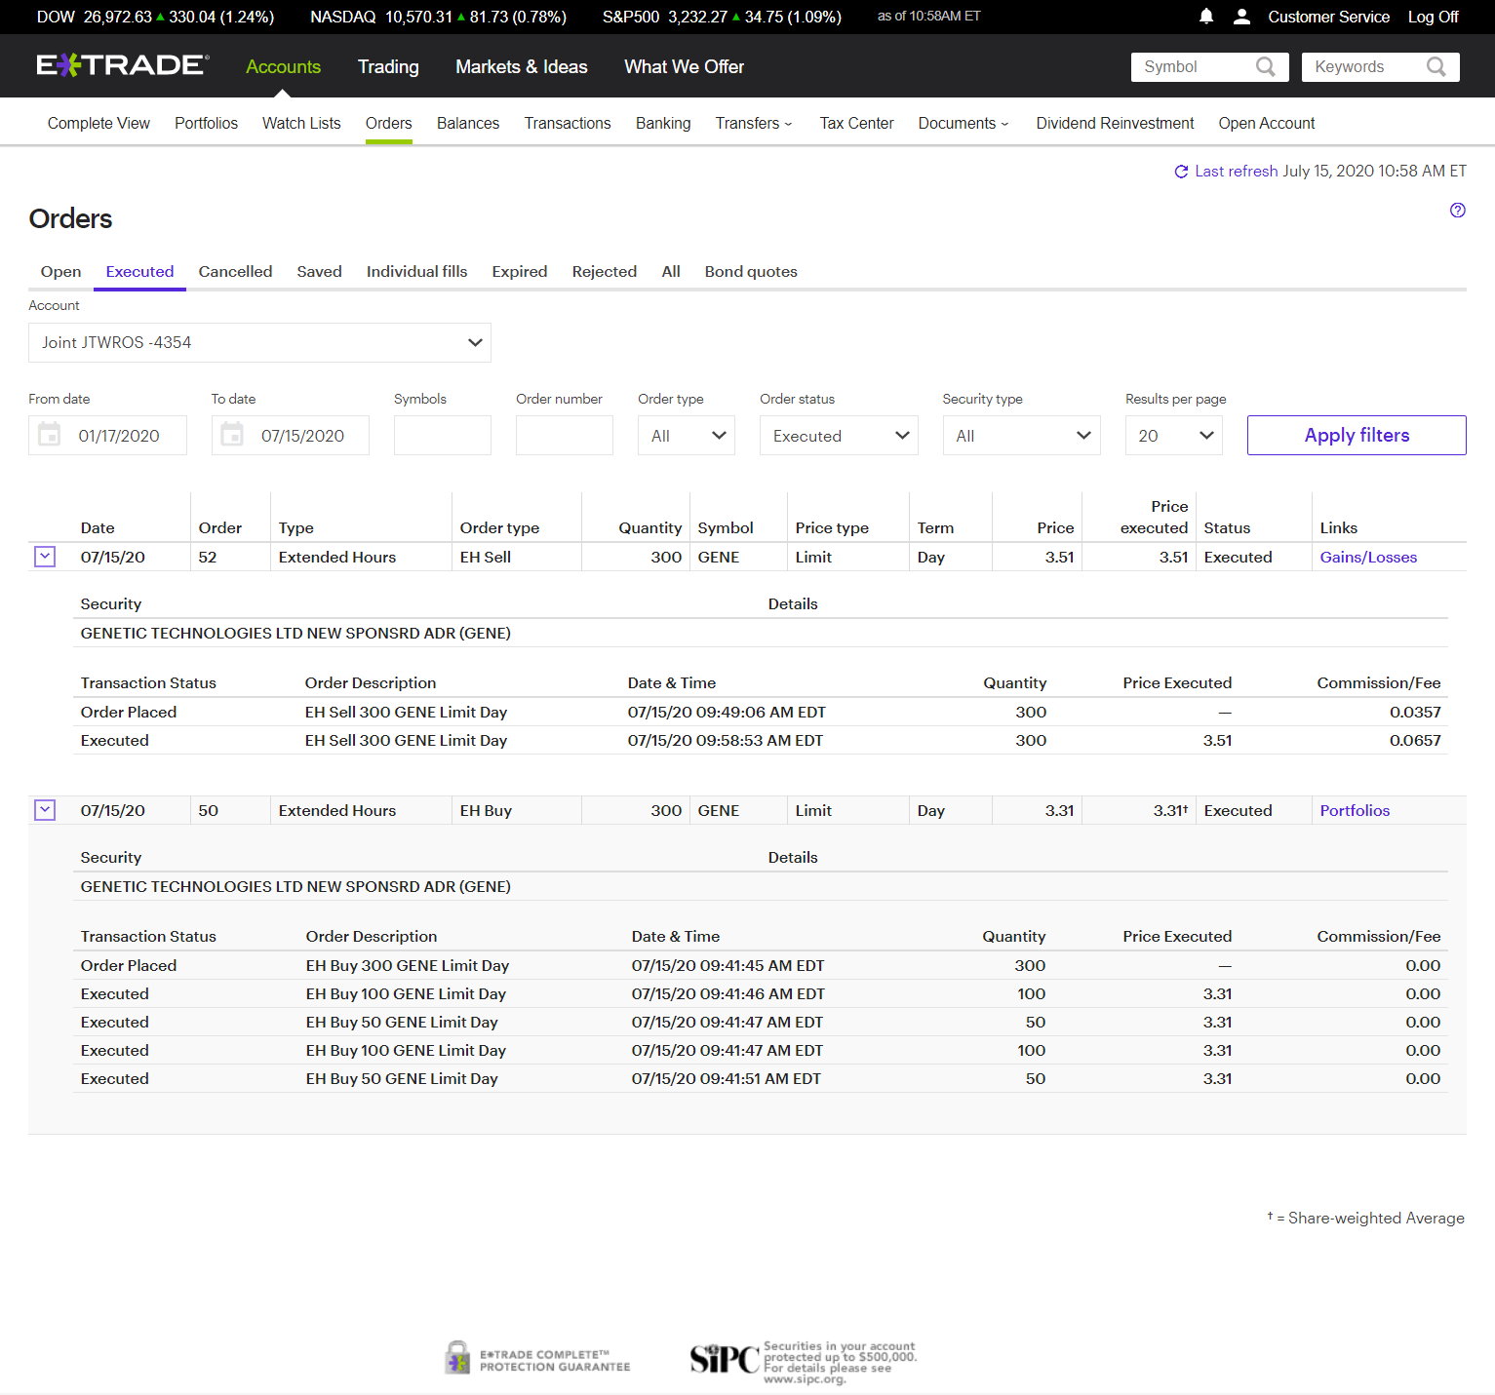Click the Symbol search magnifier icon
1495x1395 pixels.
1265,66
